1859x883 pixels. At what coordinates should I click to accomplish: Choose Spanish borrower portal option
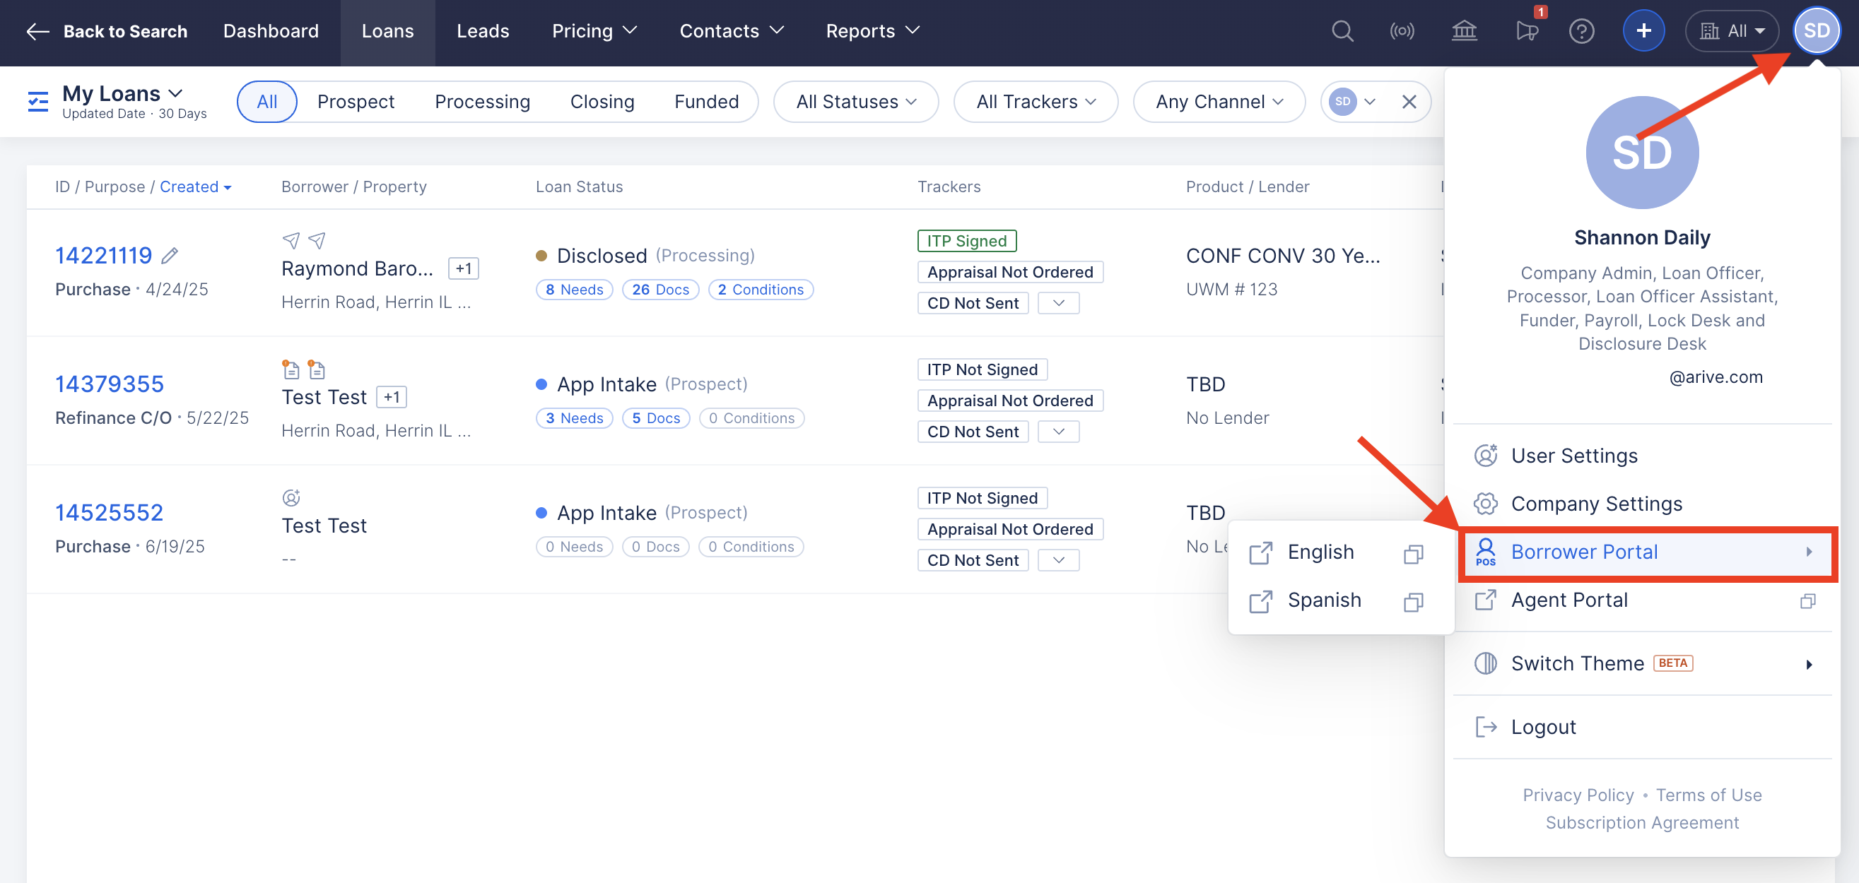tap(1323, 600)
